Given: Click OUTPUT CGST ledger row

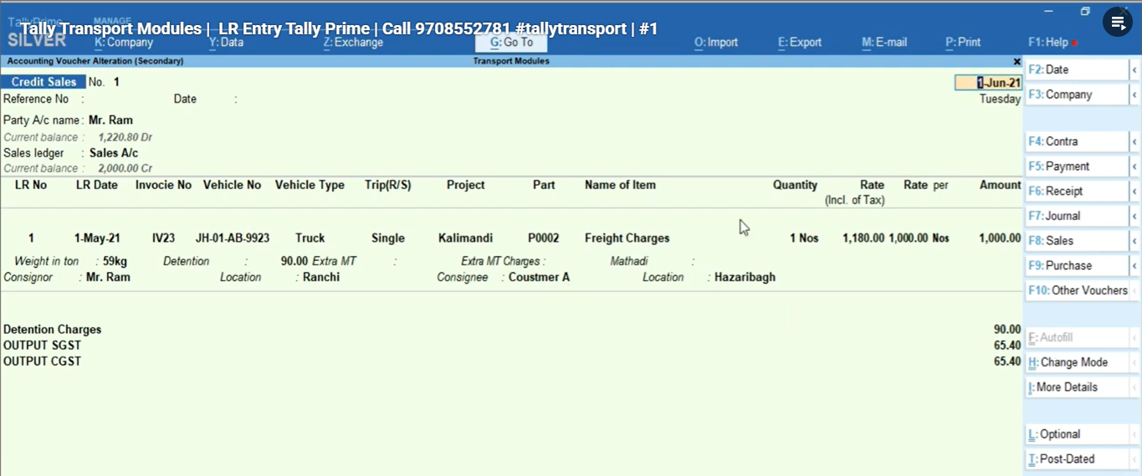Looking at the screenshot, I should [x=511, y=361].
